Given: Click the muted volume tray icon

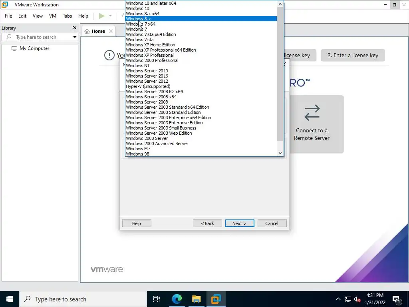Looking at the screenshot, I should tap(357, 299).
